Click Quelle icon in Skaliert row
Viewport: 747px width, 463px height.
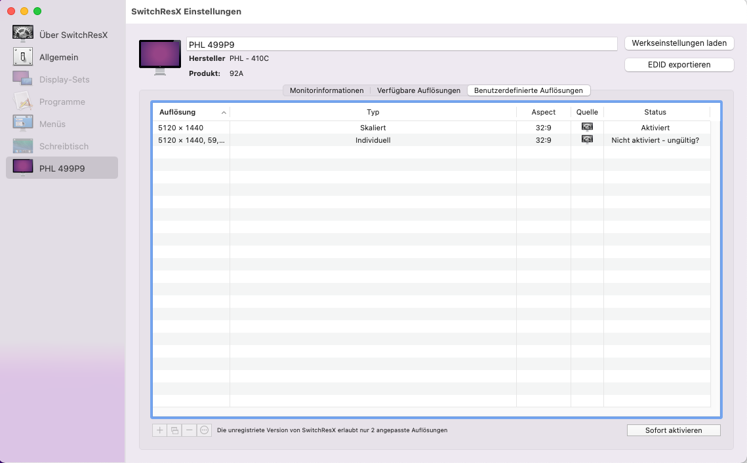(x=587, y=127)
